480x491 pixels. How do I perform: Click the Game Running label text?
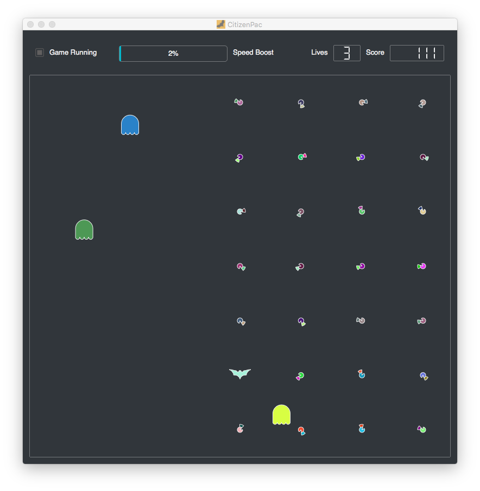point(73,53)
